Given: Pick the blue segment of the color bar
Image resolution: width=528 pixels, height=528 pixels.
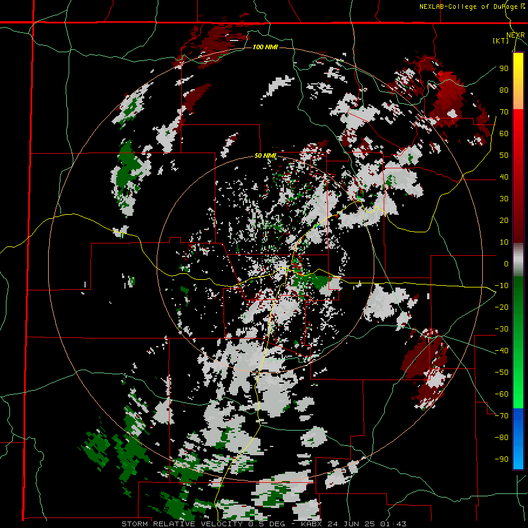Looking at the screenshot, I should click(x=518, y=439).
